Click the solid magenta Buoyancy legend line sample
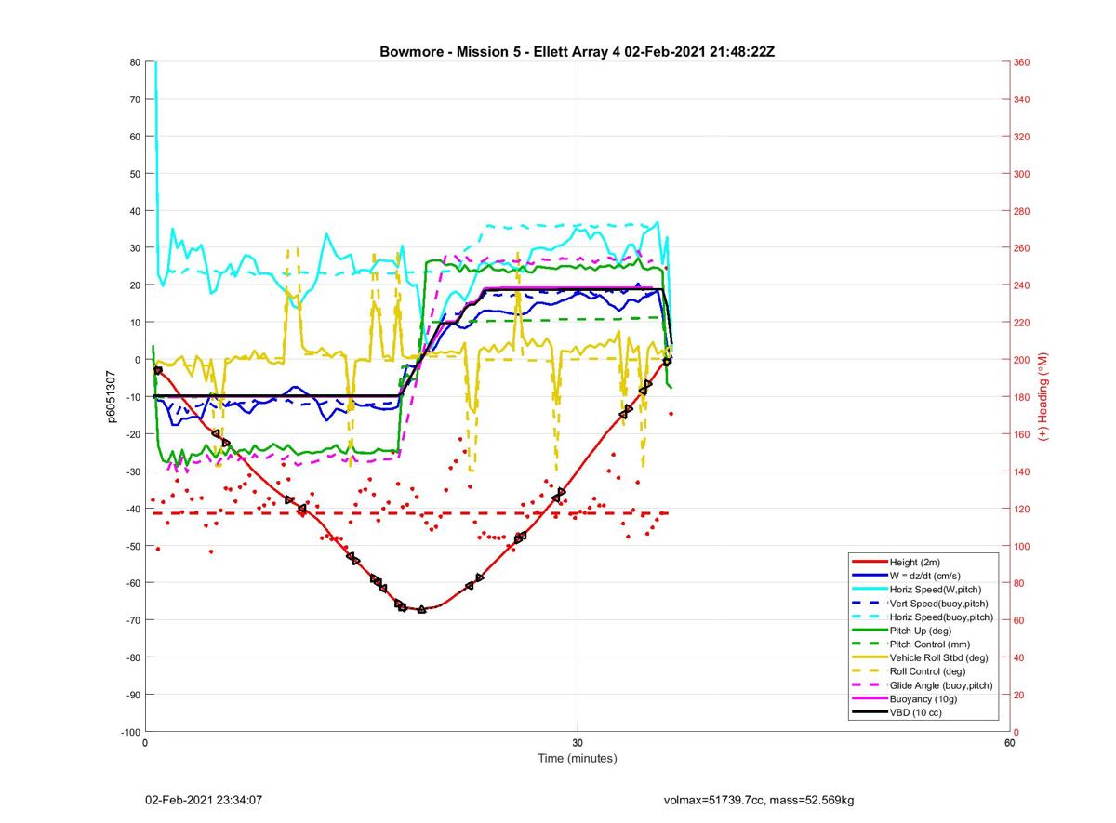The width and height of the screenshot is (1116, 823). coord(869,698)
